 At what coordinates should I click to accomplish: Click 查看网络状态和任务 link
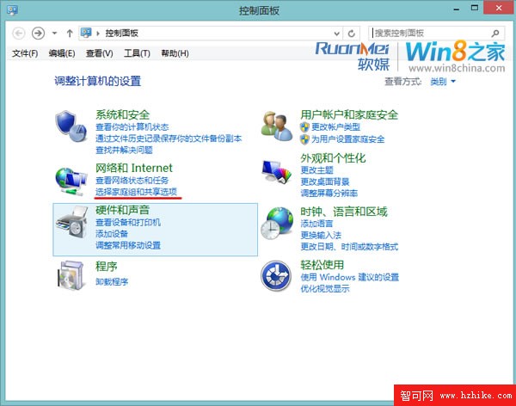click(132, 181)
